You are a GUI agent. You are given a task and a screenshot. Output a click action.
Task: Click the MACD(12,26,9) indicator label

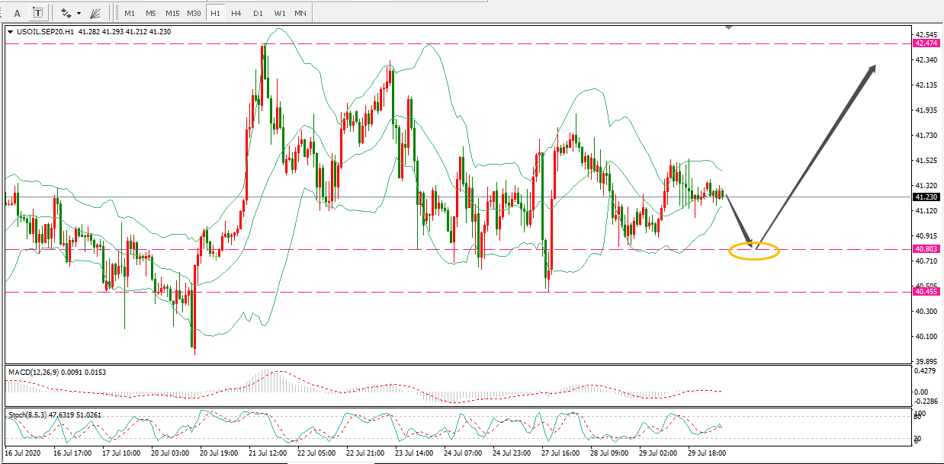(35, 372)
